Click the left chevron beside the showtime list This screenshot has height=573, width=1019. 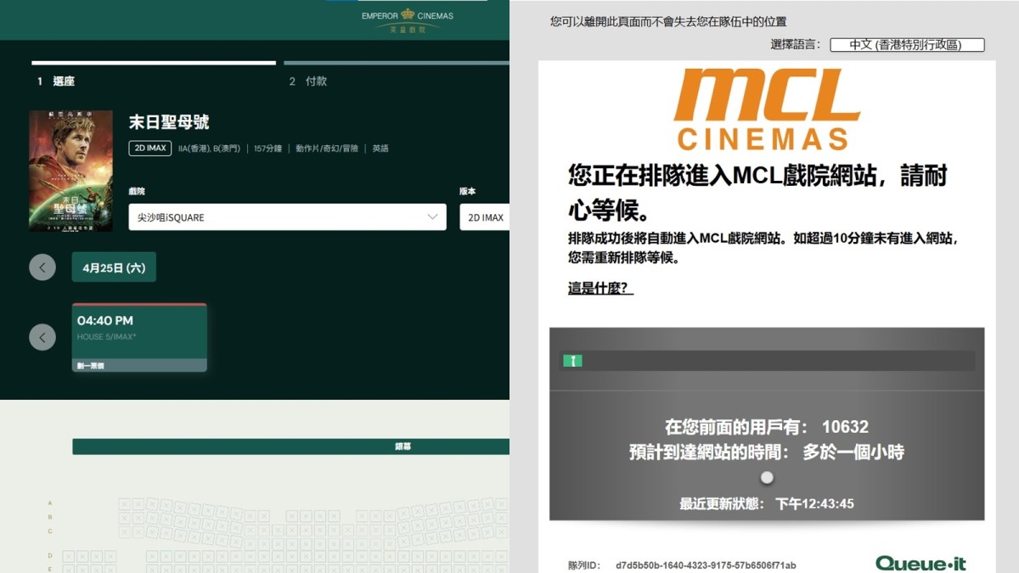pos(42,337)
